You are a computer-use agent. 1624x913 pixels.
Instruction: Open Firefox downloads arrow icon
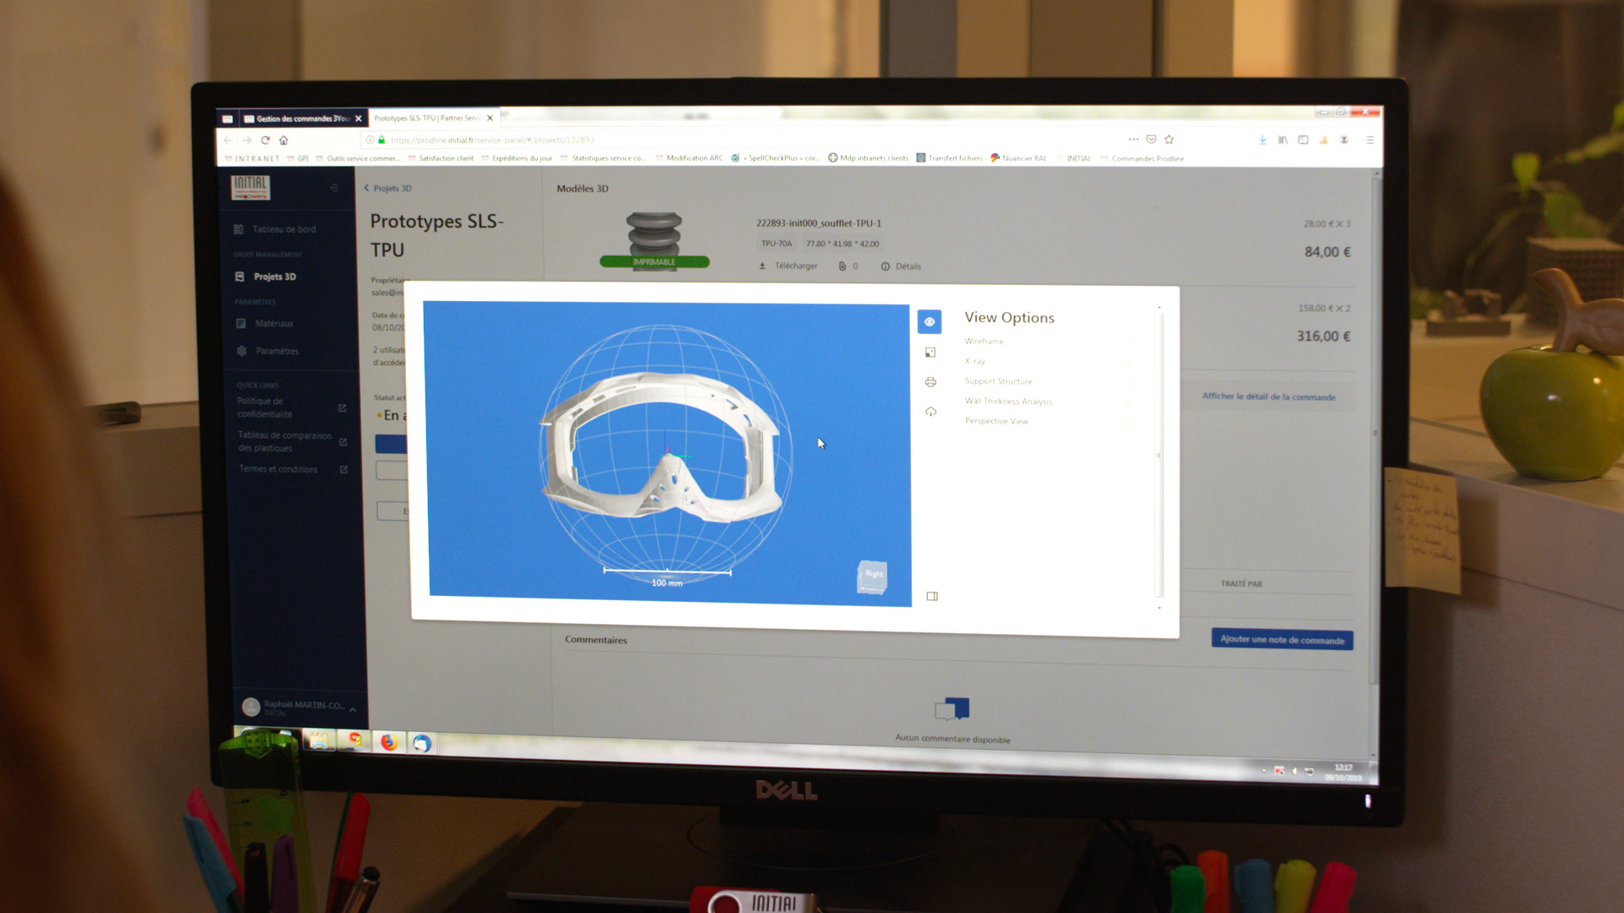pyautogui.click(x=1262, y=139)
